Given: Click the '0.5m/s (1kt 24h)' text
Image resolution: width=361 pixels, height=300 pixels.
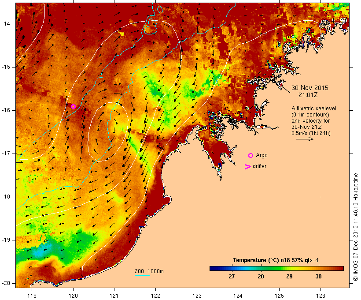Looking at the screenshot, I should point(311,133).
